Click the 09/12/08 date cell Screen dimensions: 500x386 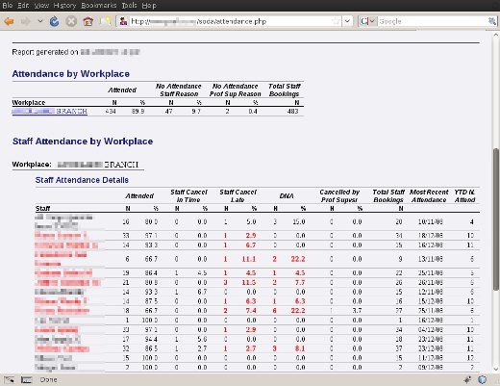coord(431,368)
